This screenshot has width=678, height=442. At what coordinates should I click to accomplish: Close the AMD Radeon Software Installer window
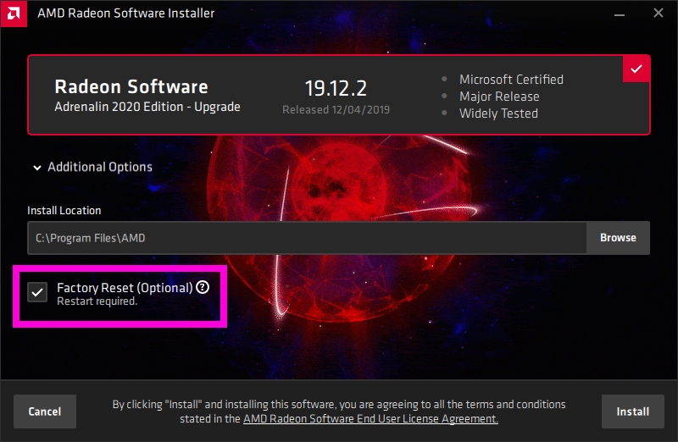click(659, 13)
